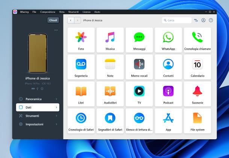Click the iPhone device image
The width and height of the screenshot is (229, 158).
38,53
